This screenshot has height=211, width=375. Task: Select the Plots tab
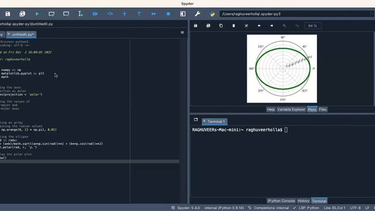click(312, 110)
